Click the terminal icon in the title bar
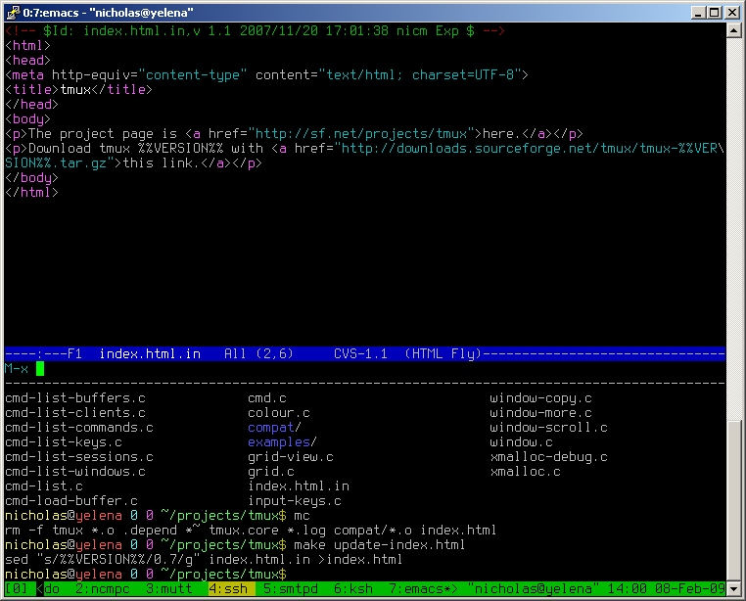 [x=12, y=11]
